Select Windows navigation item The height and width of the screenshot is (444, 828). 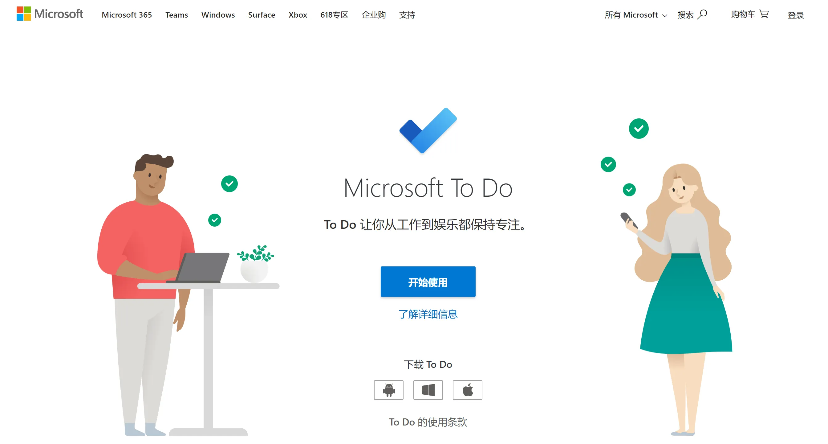point(217,15)
